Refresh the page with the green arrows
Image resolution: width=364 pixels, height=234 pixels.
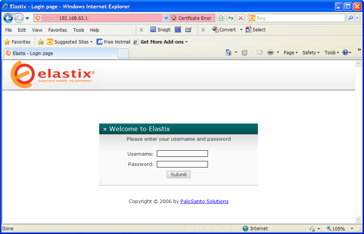pyautogui.click(x=231, y=18)
